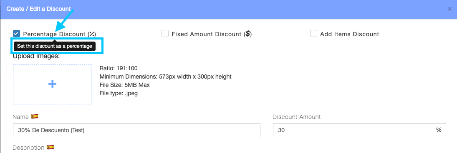The image size is (457, 153).
Task: Click the Fixed Amount Discount label text
Action: pos(212,34)
